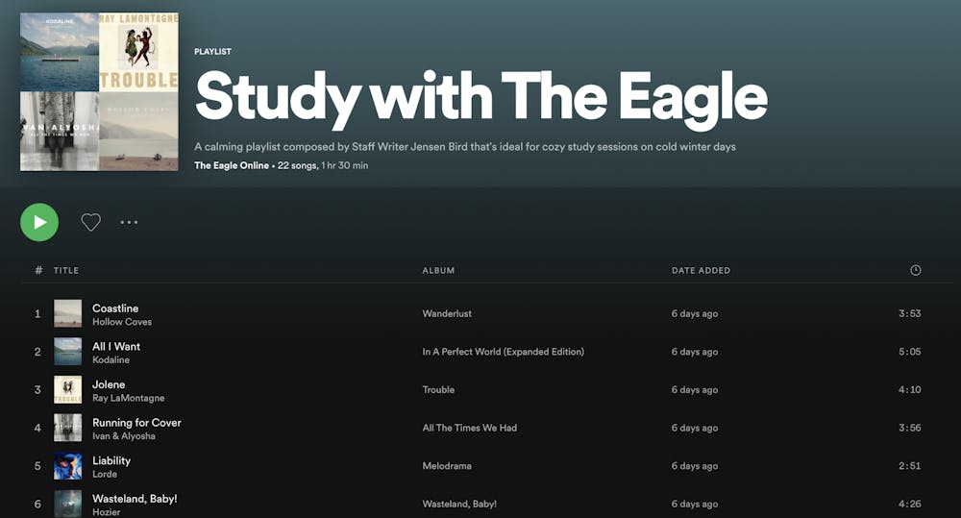961x518 pixels.
Task: Open the Wanderlust album link
Action: pos(447,313)
